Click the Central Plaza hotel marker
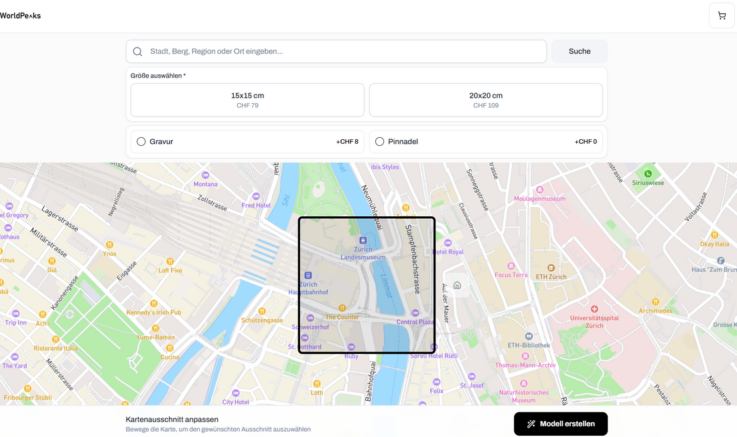737x437 pixels. (415, 313)
